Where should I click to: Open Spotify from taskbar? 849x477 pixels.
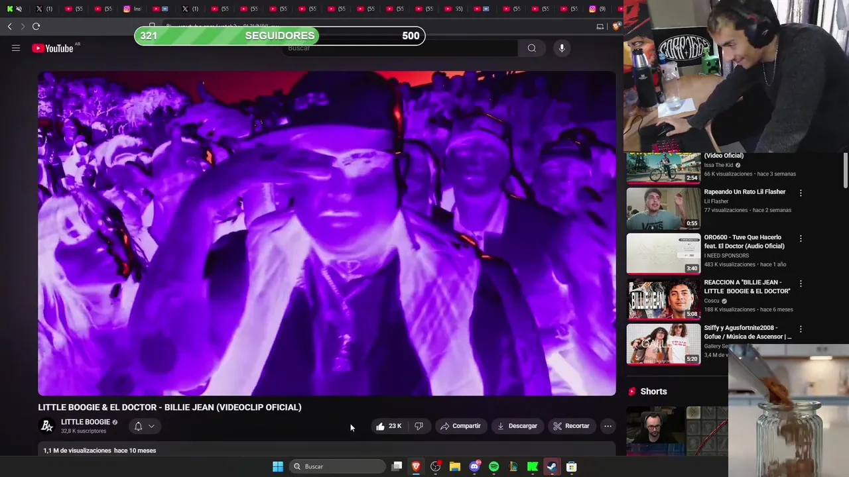[493, 466]
